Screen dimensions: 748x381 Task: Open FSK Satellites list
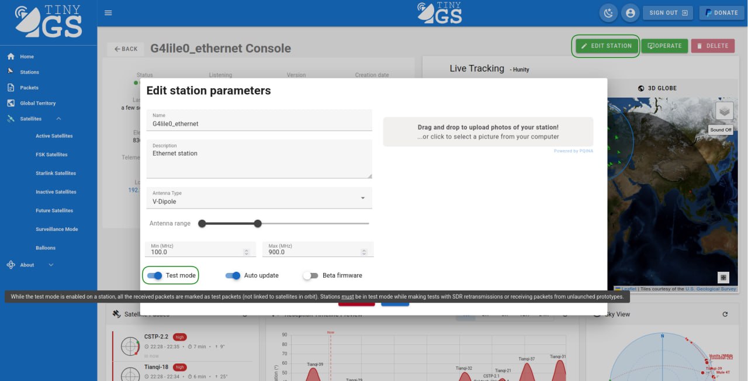tap(51, 155)
